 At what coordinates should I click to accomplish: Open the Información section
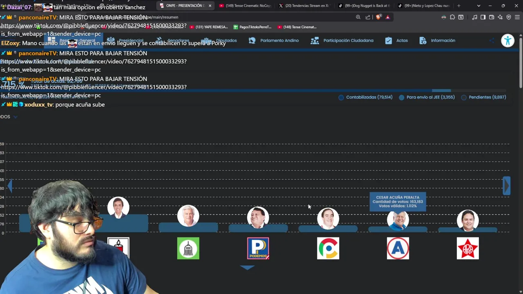437,40
